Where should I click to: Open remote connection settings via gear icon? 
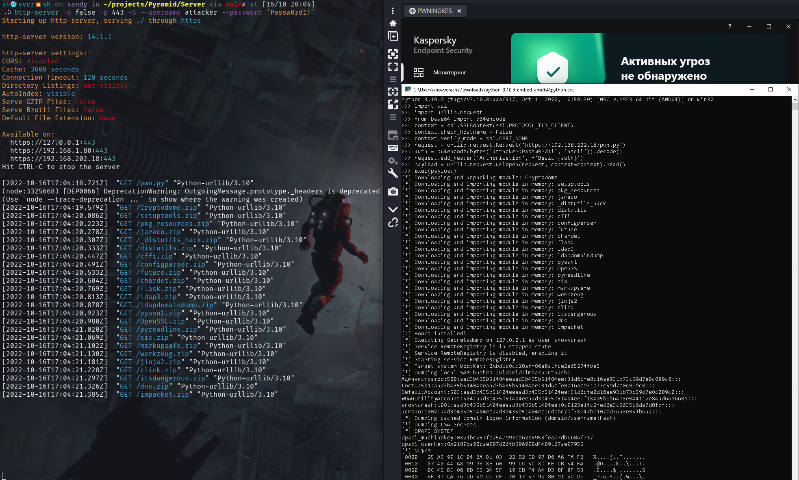[x=393, y=161]
